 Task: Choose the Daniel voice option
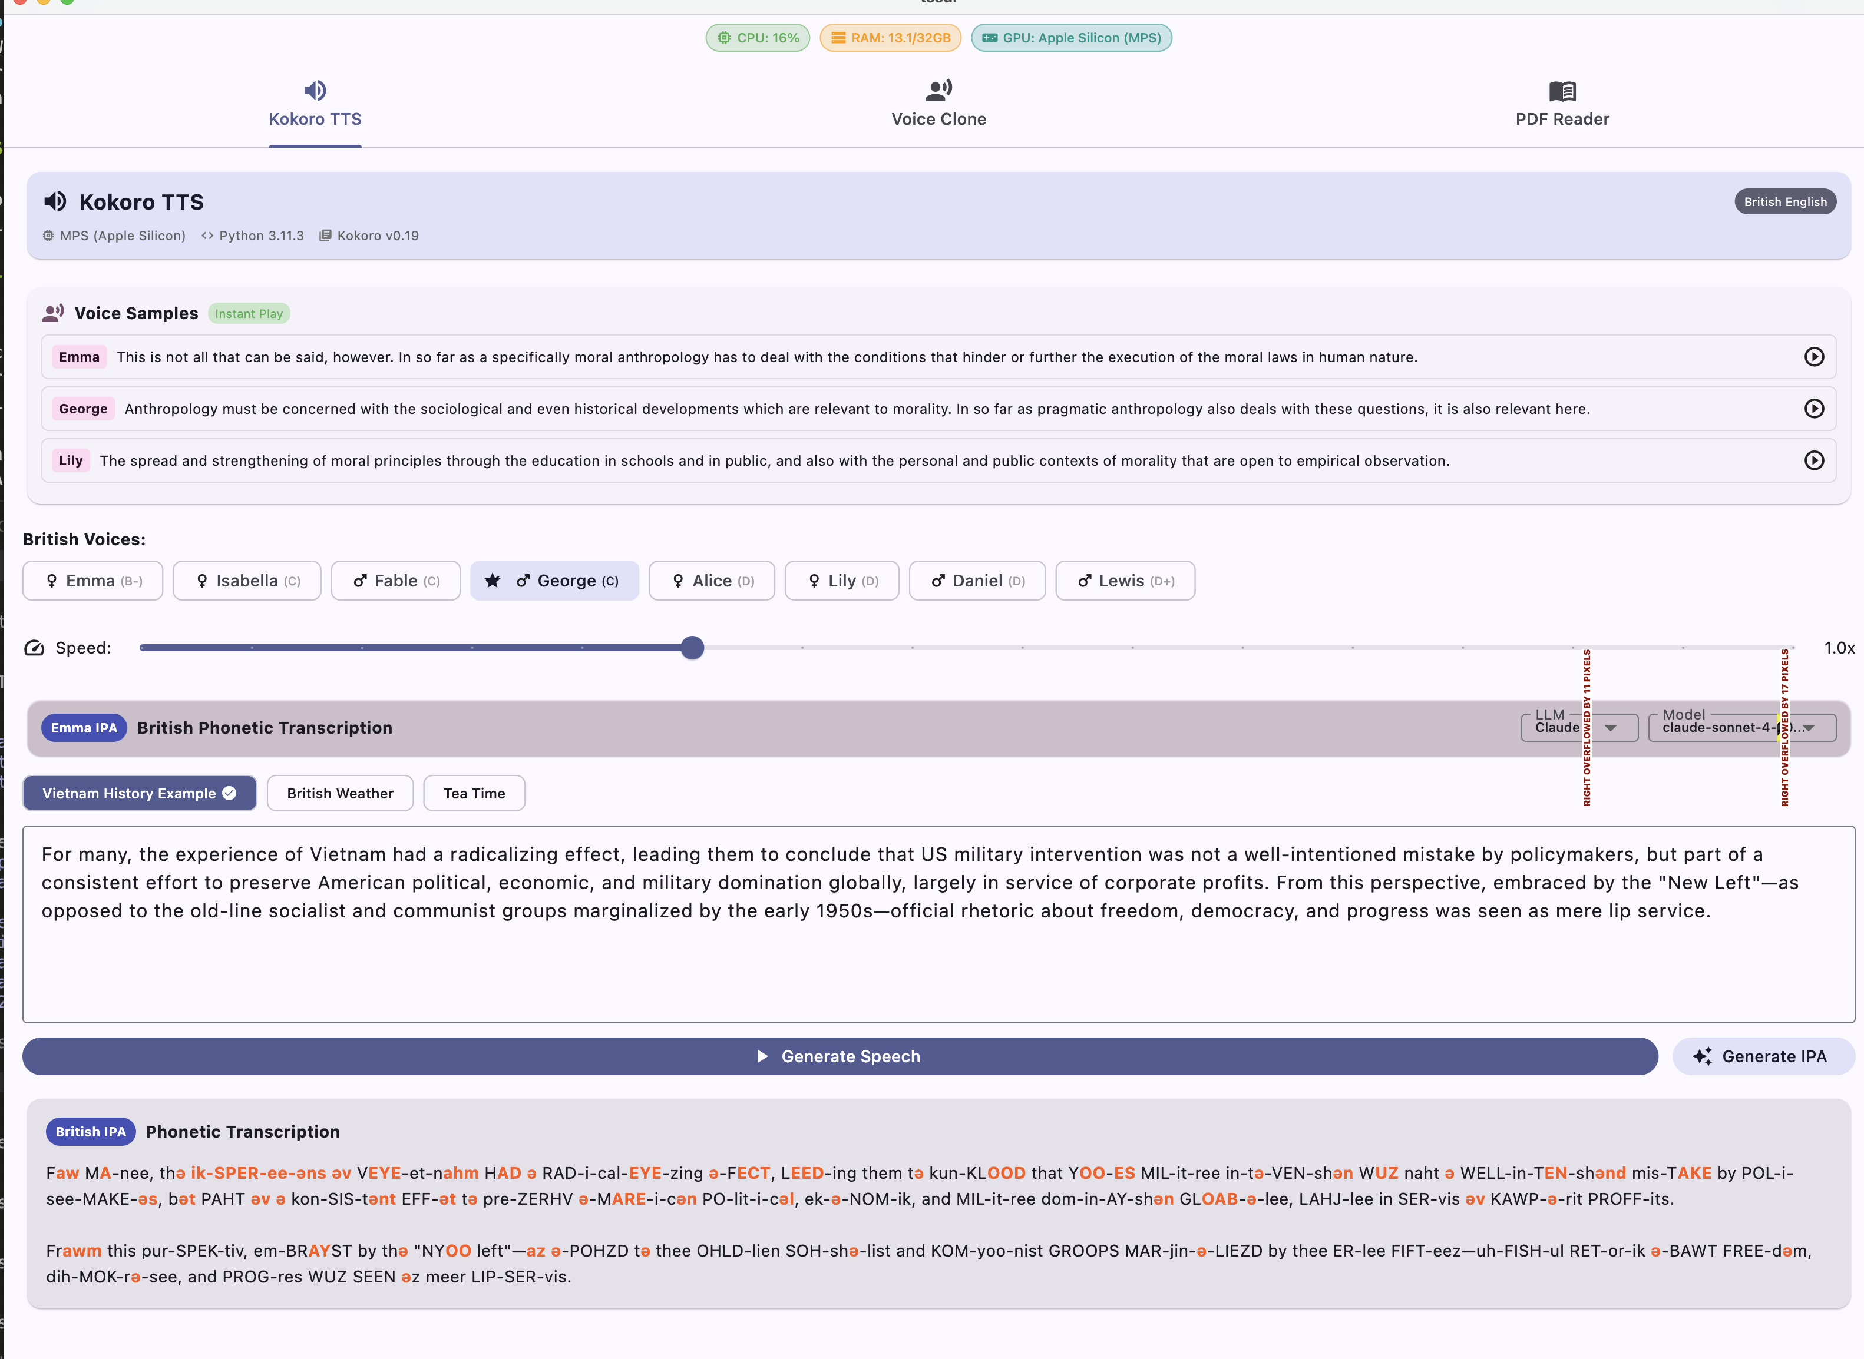click(977, 581)
